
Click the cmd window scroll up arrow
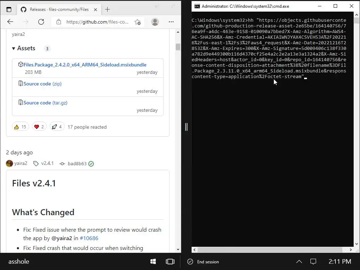pyautogui.click(x=356, y=15)
